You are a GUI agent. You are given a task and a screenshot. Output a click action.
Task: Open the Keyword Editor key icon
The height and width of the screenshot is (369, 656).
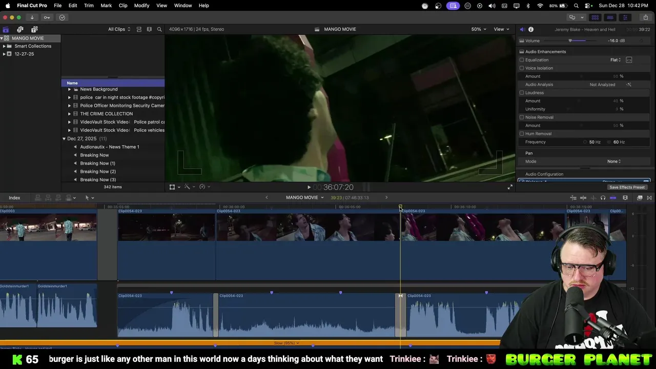click(47, 17)
